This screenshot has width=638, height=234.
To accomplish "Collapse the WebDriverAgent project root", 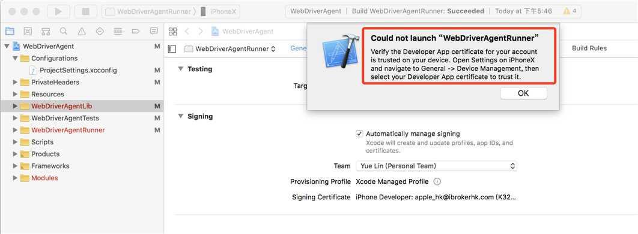I will (7, 46).
